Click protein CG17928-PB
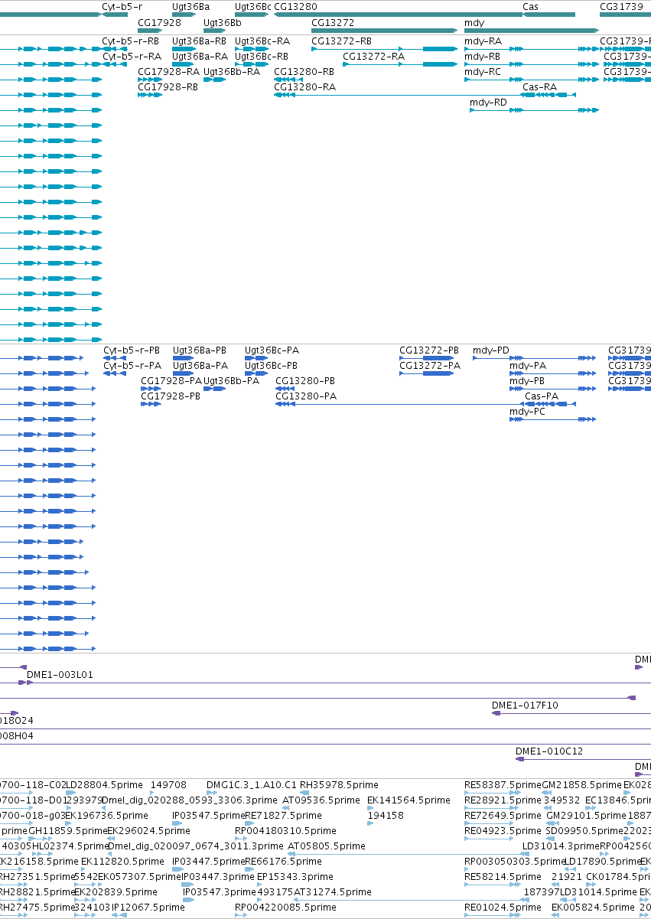The width and height of the screenshot is (651, 919). point(171,396)
